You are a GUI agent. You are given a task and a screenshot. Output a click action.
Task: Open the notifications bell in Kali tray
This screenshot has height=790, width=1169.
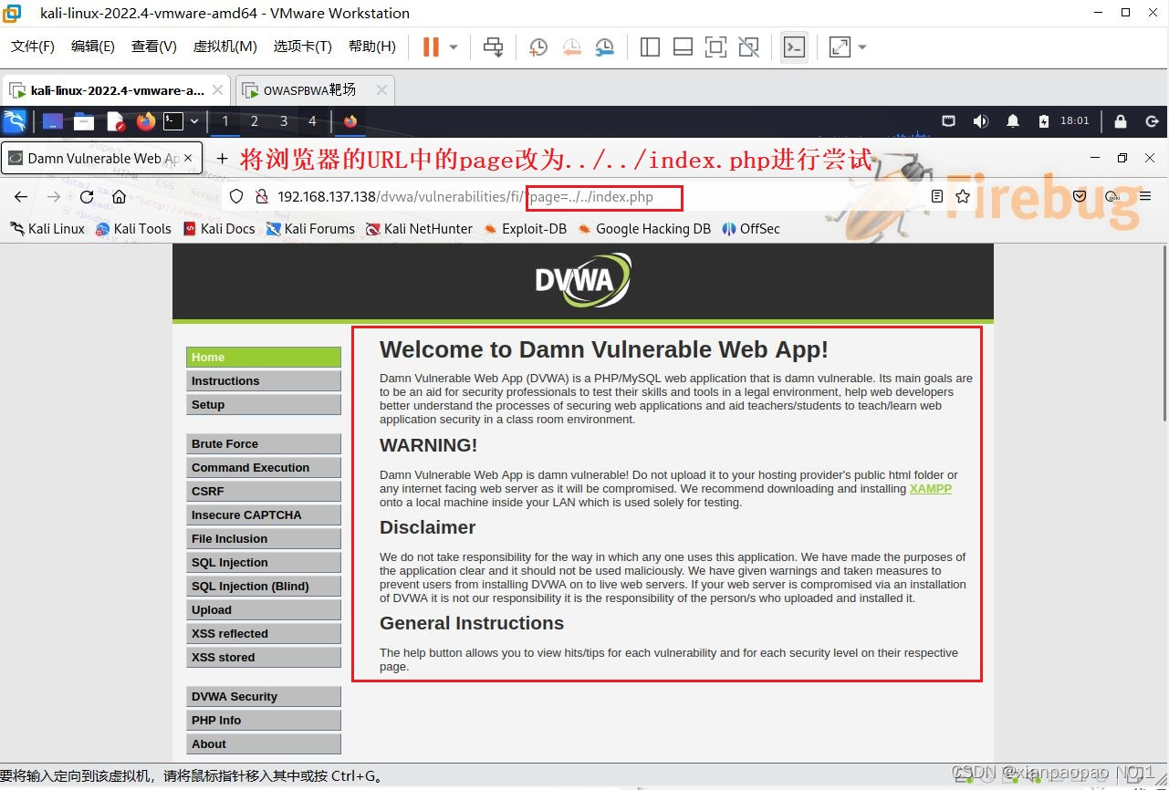point(1013,120)
